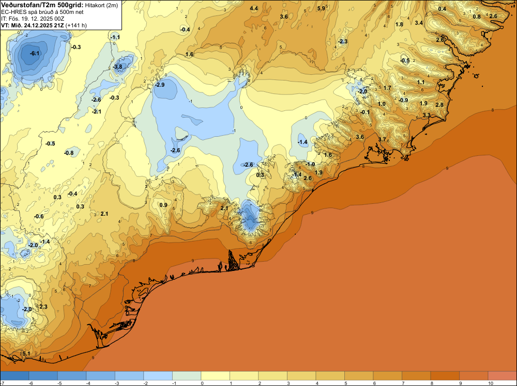Click the -0.9 temperature value
The width and height of the screenshot is (517, 386).
pos(403,100)
